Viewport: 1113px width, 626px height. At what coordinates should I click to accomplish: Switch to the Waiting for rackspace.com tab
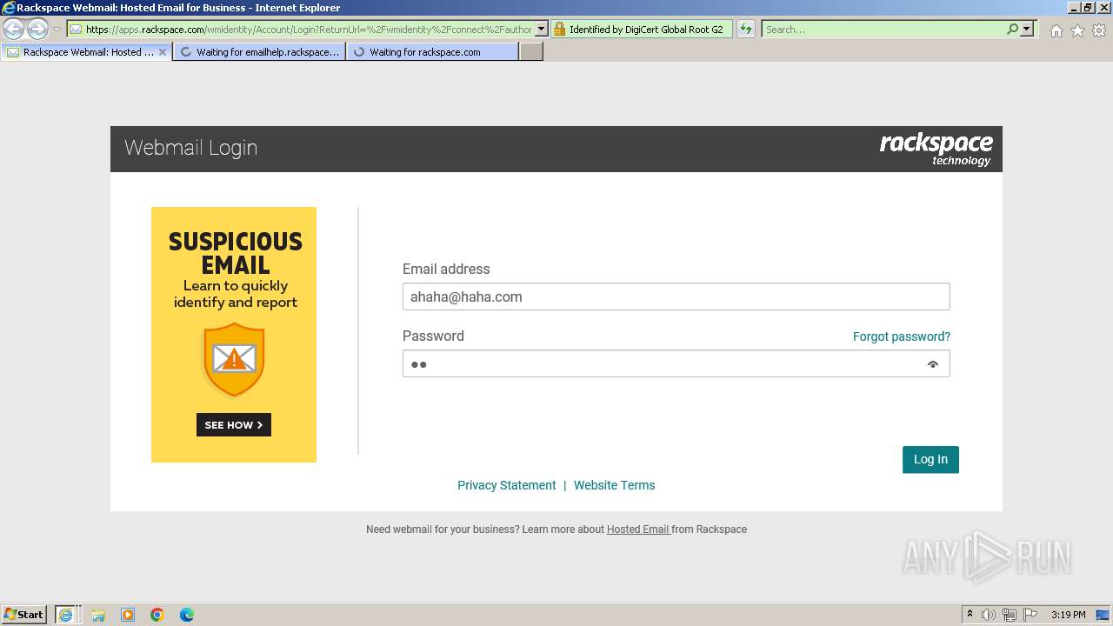(432, 52)
